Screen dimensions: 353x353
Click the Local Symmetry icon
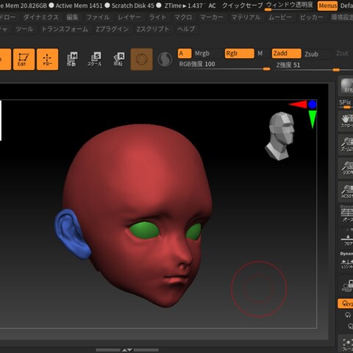pos(346,264)
